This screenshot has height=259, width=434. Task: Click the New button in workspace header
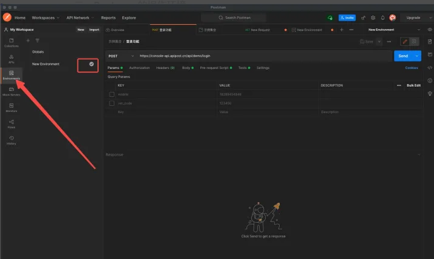[81, 30]
